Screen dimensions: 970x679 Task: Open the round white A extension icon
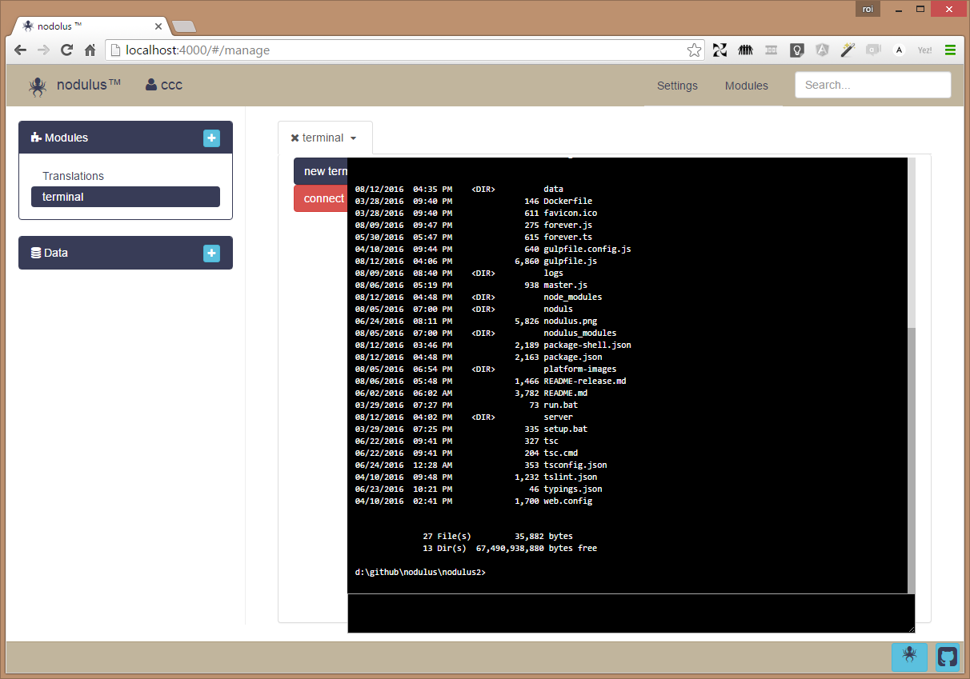[899, 50]
